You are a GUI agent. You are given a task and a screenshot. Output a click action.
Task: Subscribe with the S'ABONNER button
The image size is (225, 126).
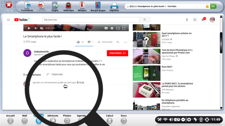click(117, 53)
